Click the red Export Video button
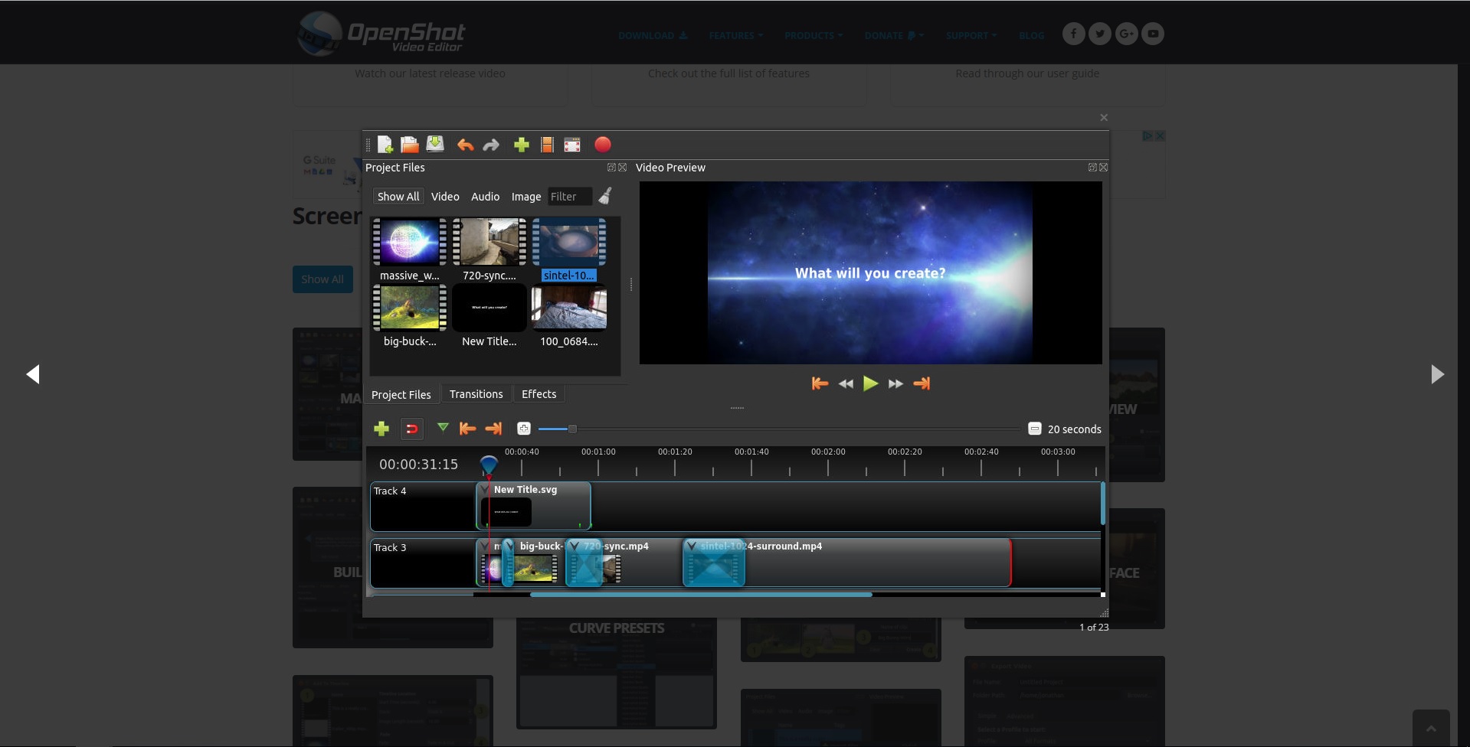The image size is (1470, 747). tap(603, 145)
